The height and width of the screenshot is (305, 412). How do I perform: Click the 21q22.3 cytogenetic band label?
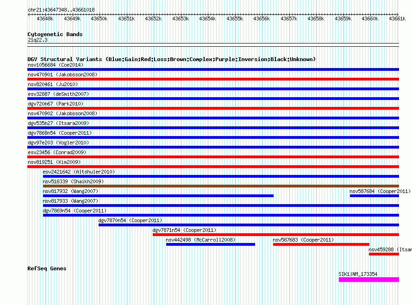pos(37,40)
